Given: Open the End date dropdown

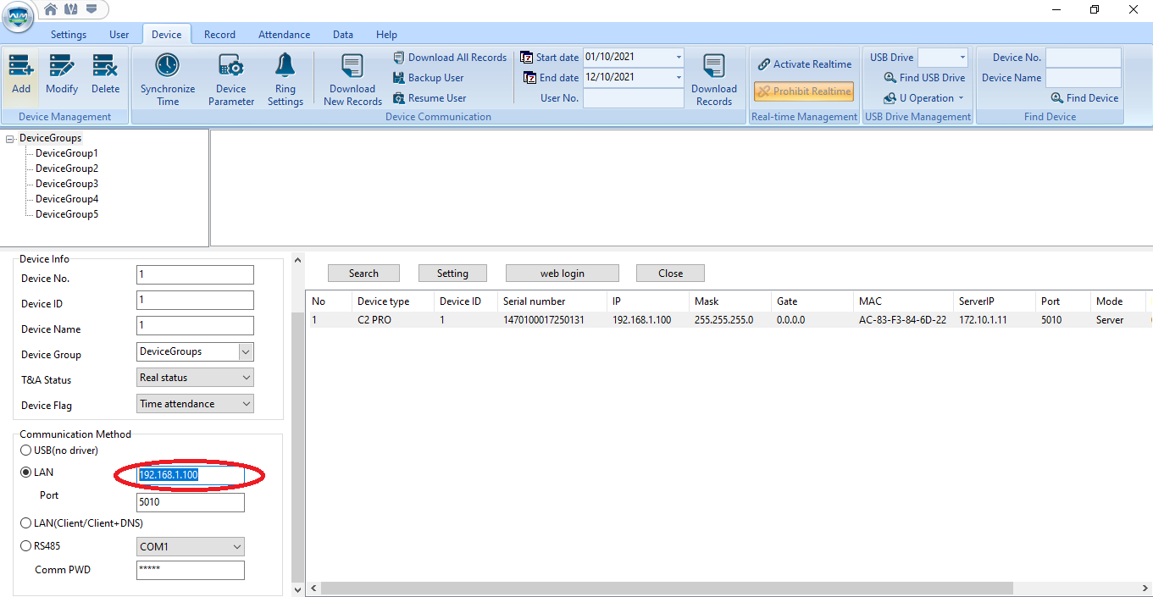Looking at the screenshot, I should [679, 77].
